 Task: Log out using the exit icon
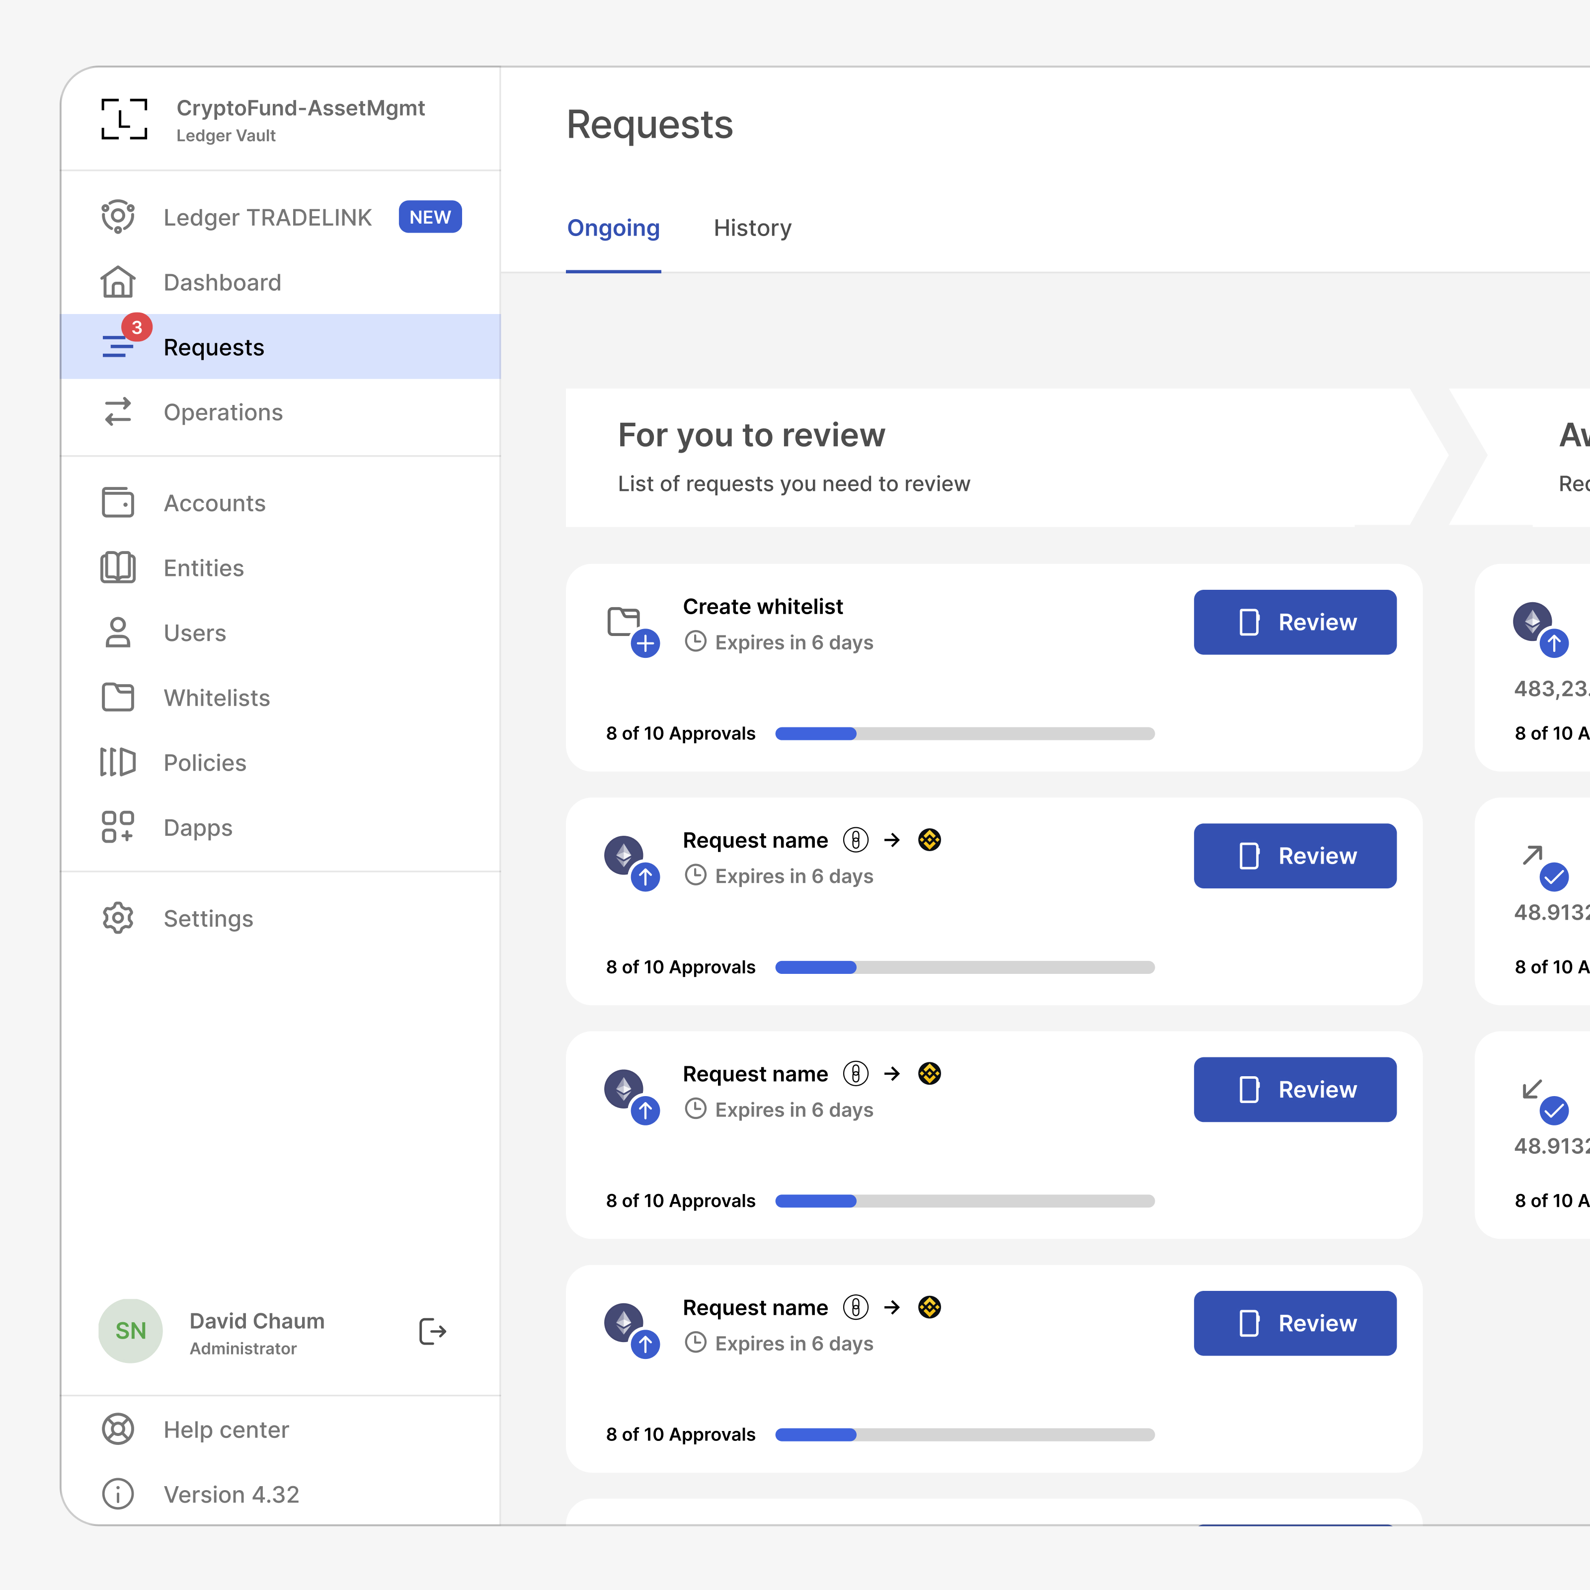pos(432,1331)
